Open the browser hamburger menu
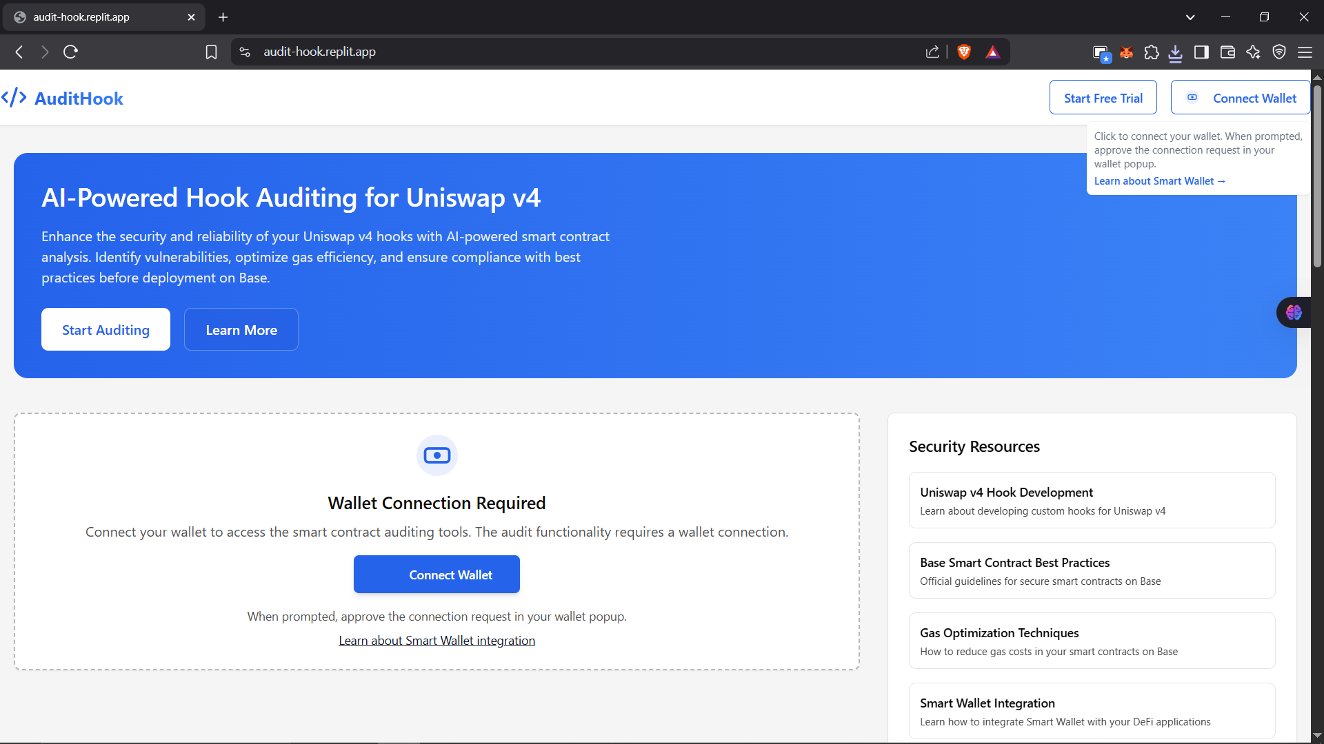This screenshot has height=744, width=1324. [1305, 52]
